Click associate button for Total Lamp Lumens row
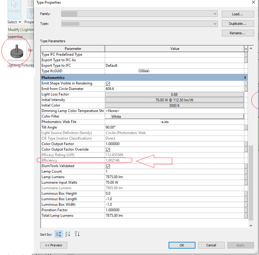The width and height of the screenshot is (259, 255). click(x=246, y=216)
